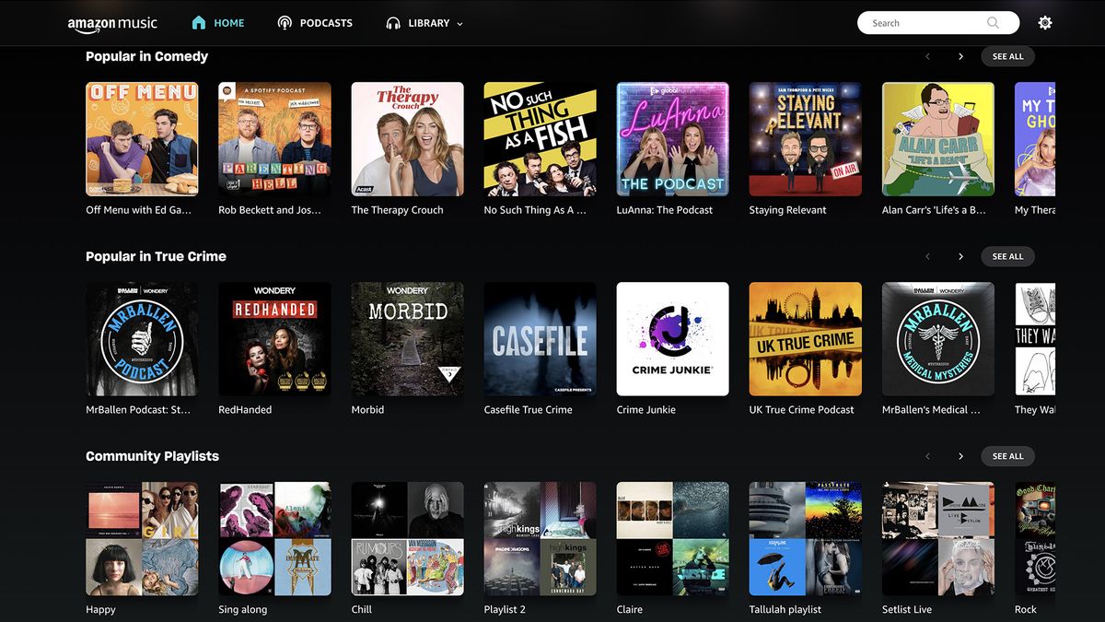
Task: Open settings with the gear icon
Action: pos(1045,22)
